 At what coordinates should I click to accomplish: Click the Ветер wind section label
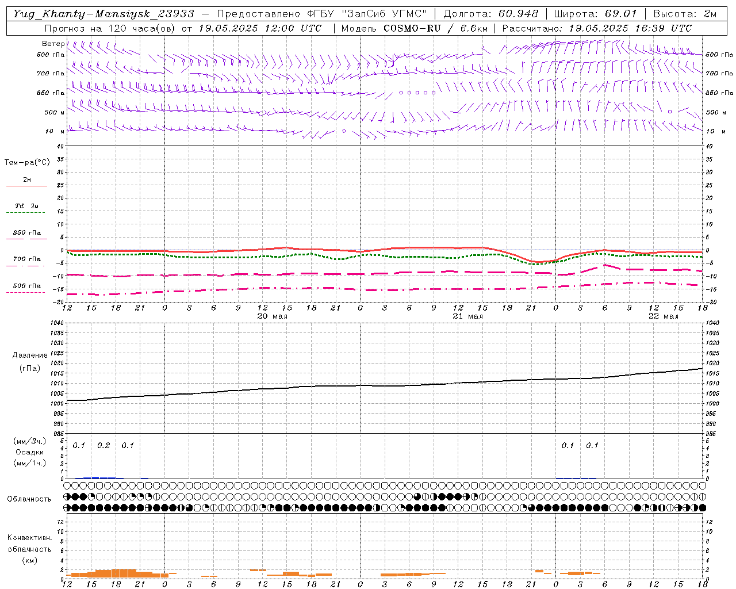53,44
